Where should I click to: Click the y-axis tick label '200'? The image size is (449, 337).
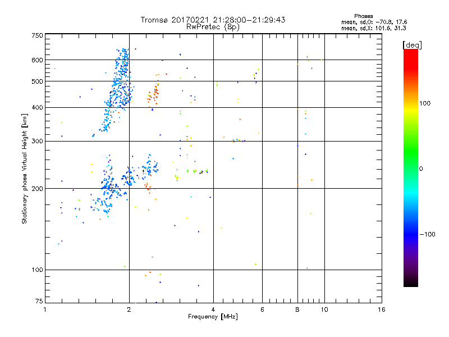tap(37, 189)
